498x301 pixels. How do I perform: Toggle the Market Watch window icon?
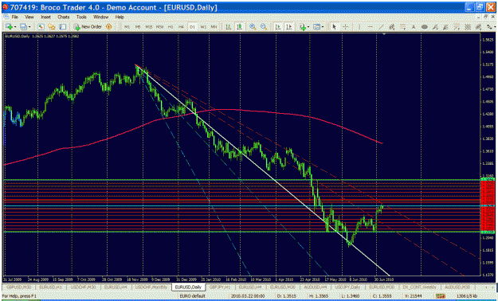tap(41, 27)
